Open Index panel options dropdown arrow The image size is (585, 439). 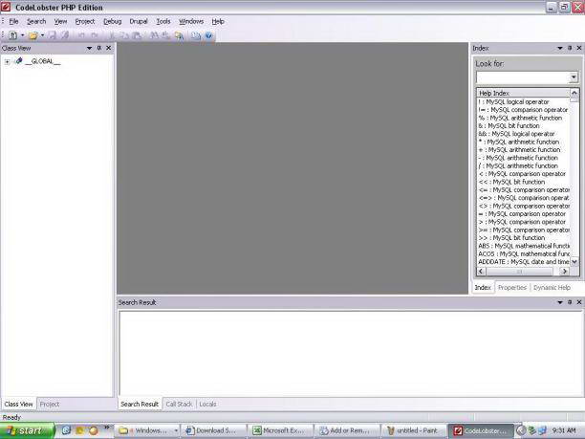pos(559,48)
